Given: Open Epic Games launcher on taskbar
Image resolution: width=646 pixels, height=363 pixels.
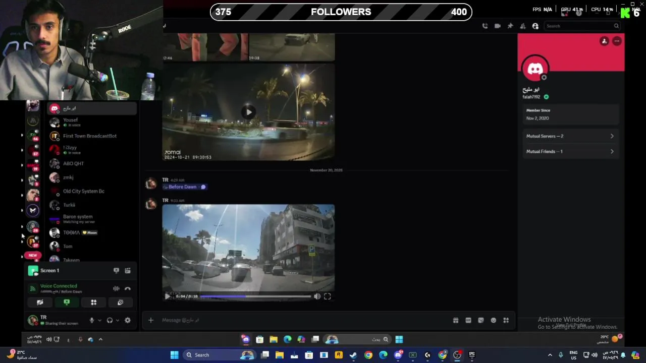Looking at the screenshot, I should tap(472, 355).
